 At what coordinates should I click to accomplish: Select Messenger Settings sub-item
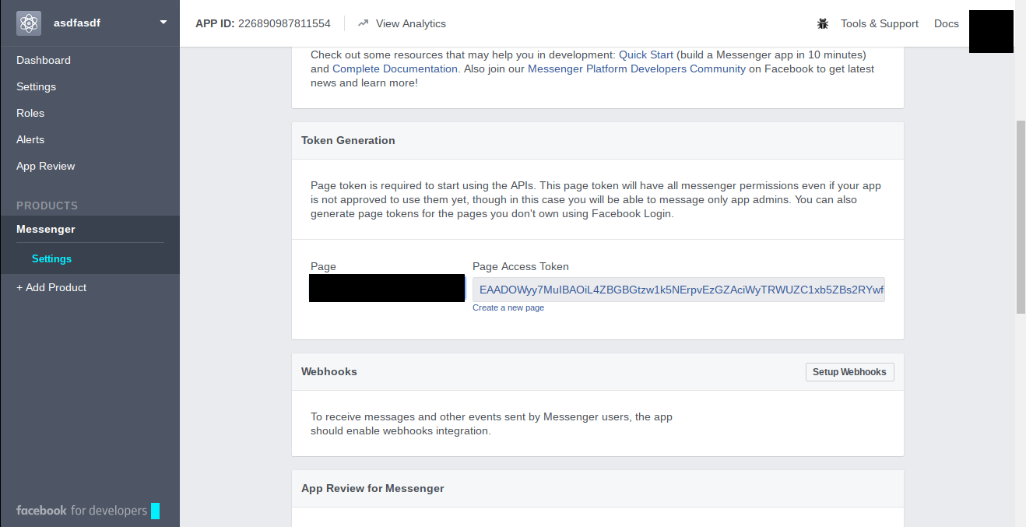tap(51, 258)
